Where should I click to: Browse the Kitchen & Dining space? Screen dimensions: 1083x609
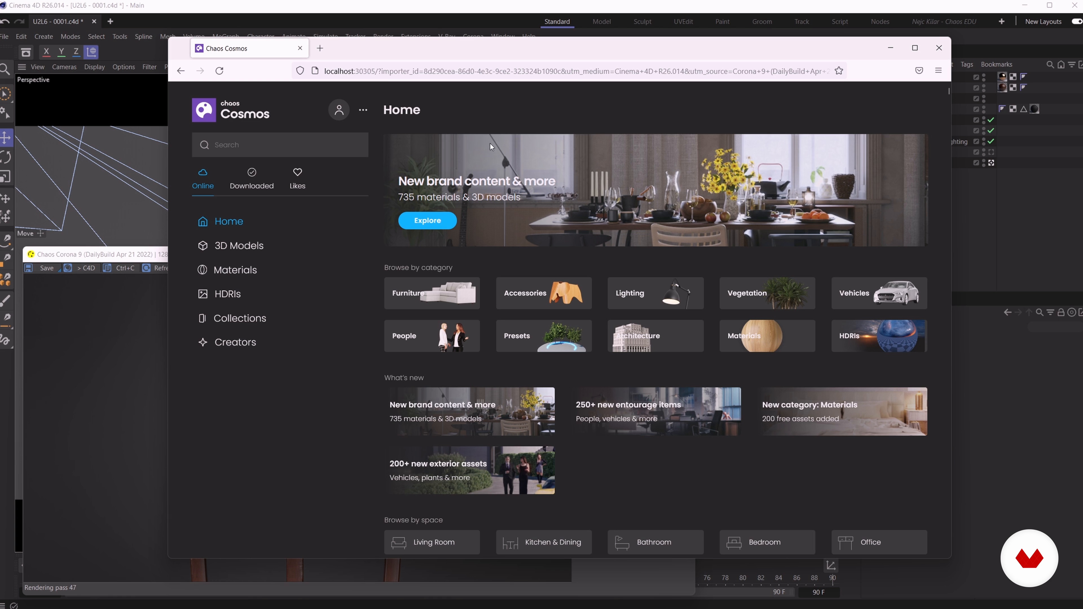(x=543, y=542)
